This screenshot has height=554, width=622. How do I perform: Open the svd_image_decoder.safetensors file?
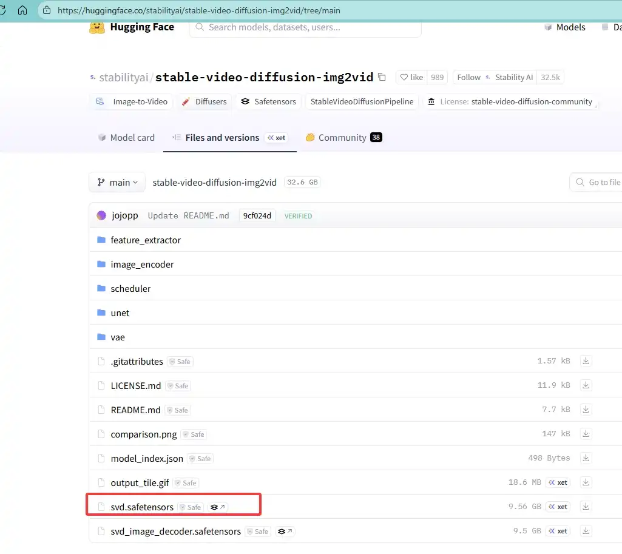pos(176,531)
